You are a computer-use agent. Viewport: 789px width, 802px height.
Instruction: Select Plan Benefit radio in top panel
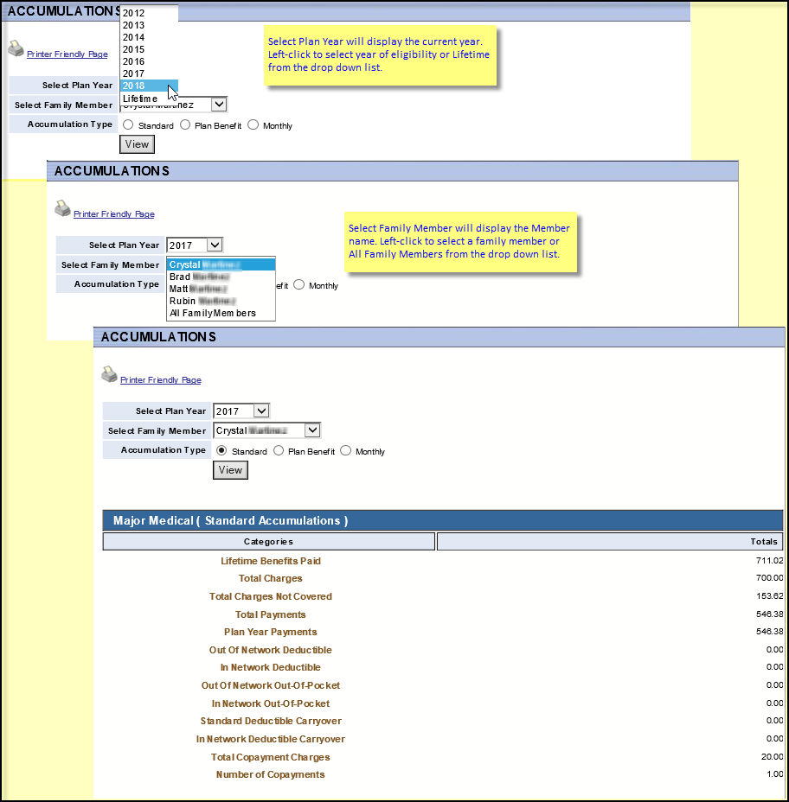[x=185, y=124]
